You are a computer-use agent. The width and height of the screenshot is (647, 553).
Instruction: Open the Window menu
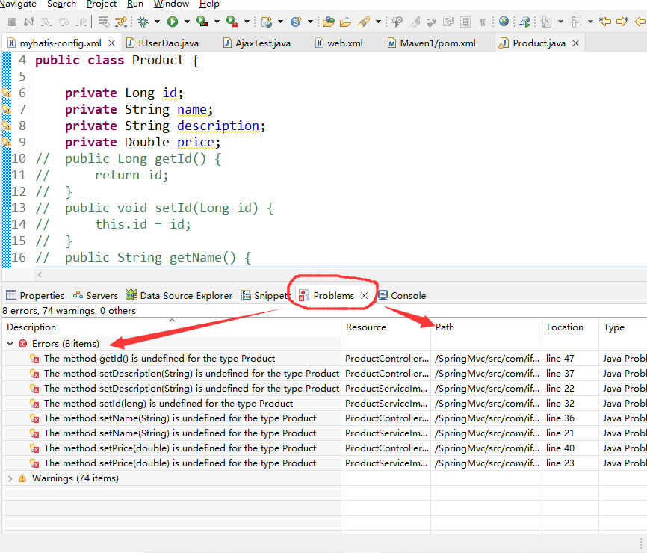click(171, 4)
